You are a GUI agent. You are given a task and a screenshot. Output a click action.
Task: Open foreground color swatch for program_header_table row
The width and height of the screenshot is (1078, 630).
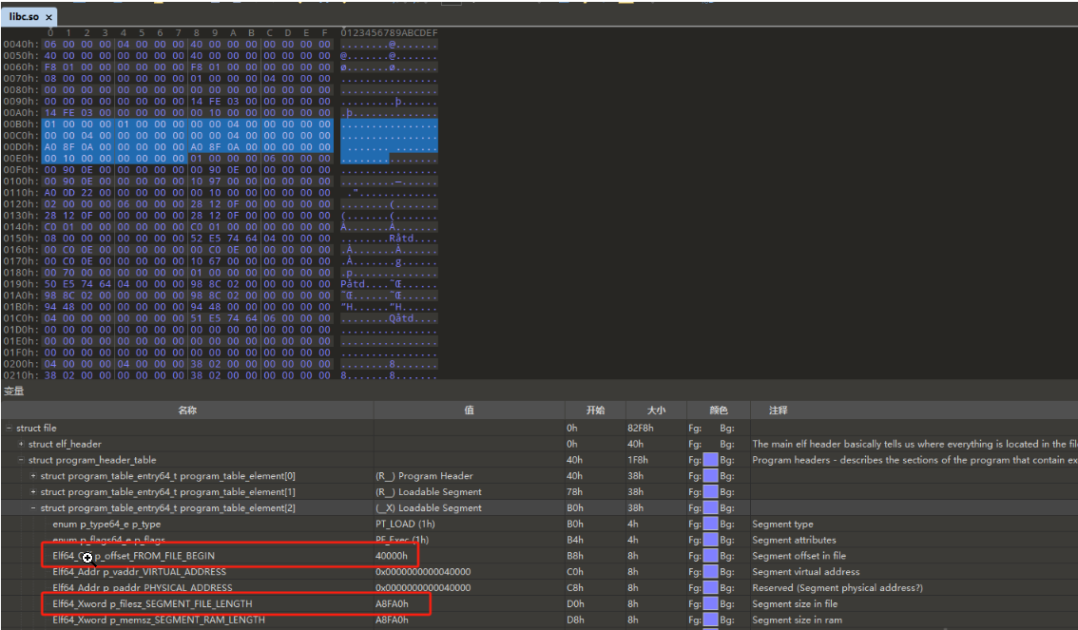click(710, 460)
